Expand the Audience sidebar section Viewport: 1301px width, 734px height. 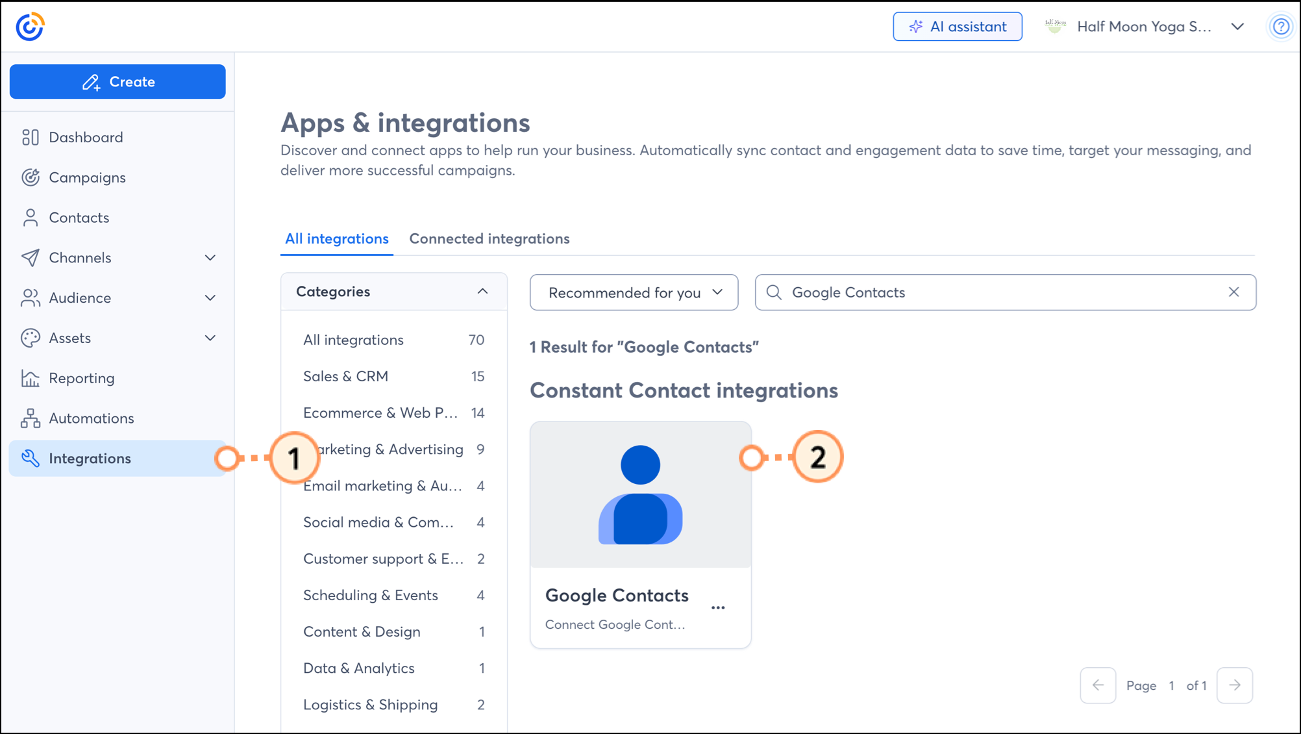pos(210,298)
